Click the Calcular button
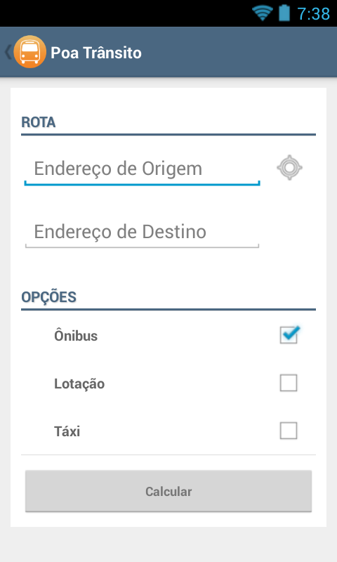Viewport: 337px width, 562px height. (168, 491)
